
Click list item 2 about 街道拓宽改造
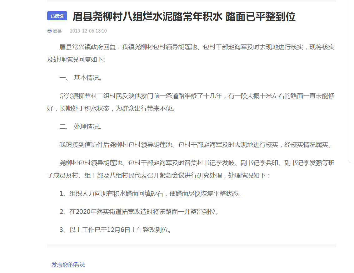[x=139, y=212]
